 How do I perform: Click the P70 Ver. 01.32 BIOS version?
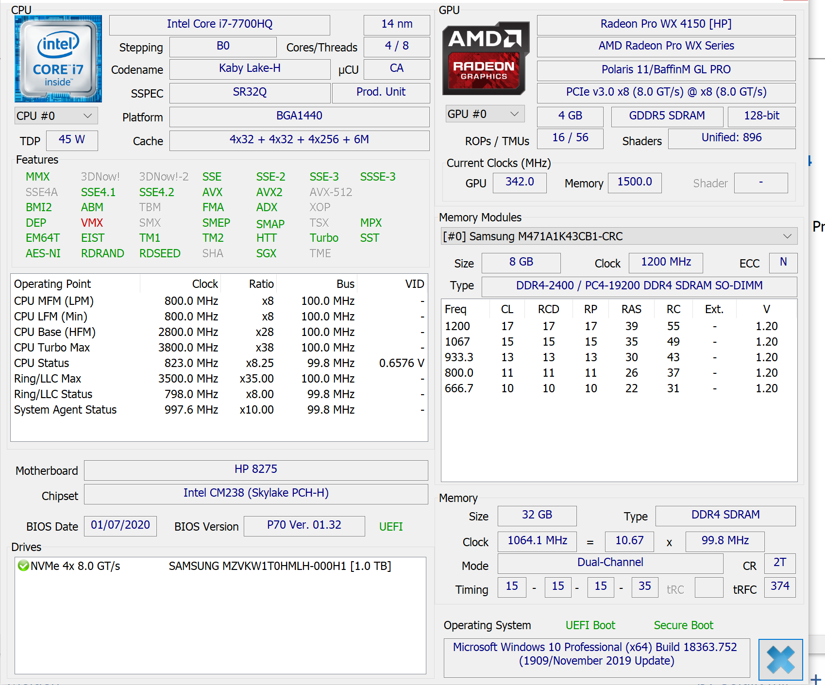(x=304, y=525)
